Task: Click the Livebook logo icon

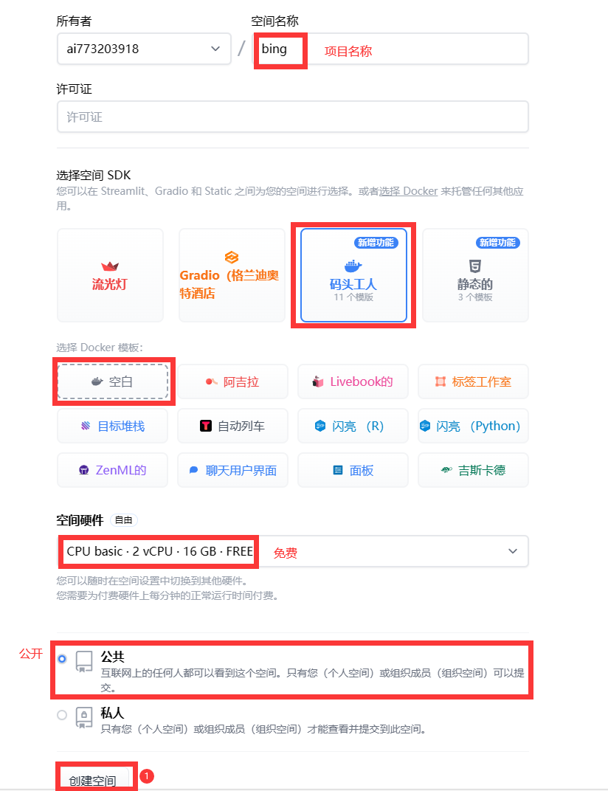Action: click(318, 381)
